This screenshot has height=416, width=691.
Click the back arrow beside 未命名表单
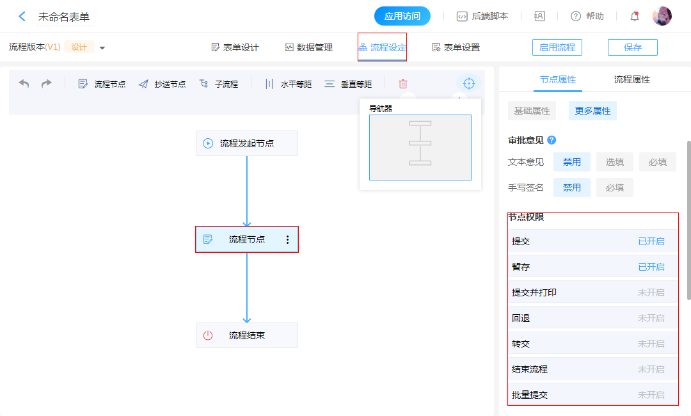[22, 17]
